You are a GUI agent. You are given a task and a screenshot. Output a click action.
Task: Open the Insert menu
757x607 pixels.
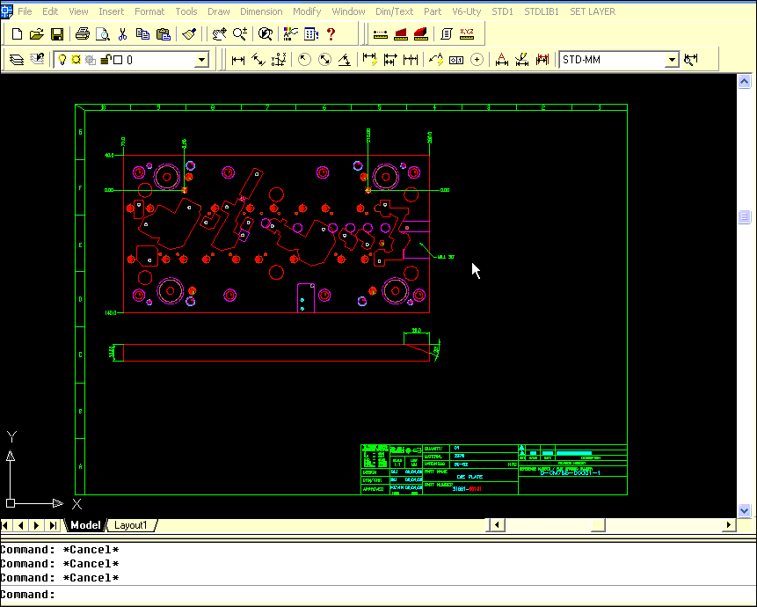coord(111,11)
